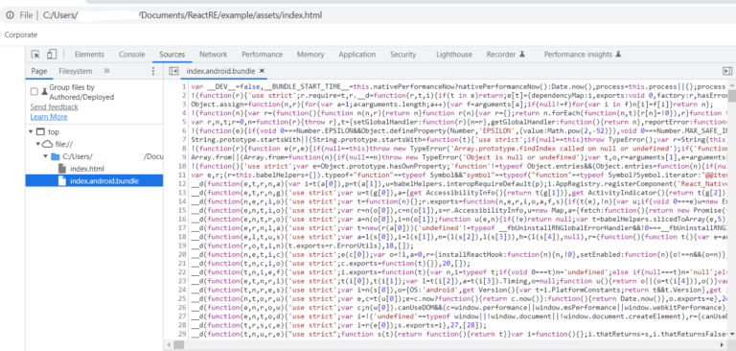The height and width of the screenshot is (351, 736).
Task: Toggle the debugger sidebar icon at right
Action: point(727,71)
